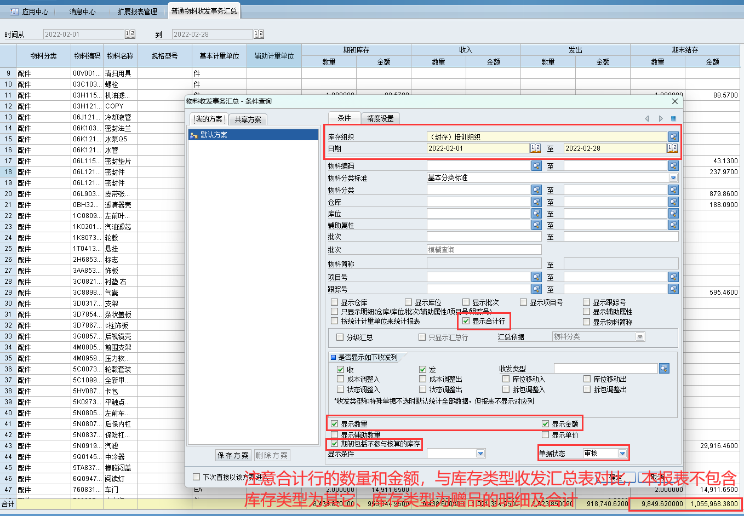Switch to the 精度设置 tab
Image resolution: width=744 pixels, height=516 pixels.
(380, 118)
